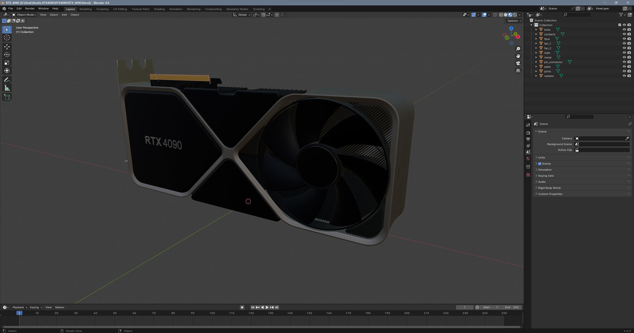The height and width of the screenshot is (333, 634).
Task: Toggle viewport overlays
Action: point(484,15)
